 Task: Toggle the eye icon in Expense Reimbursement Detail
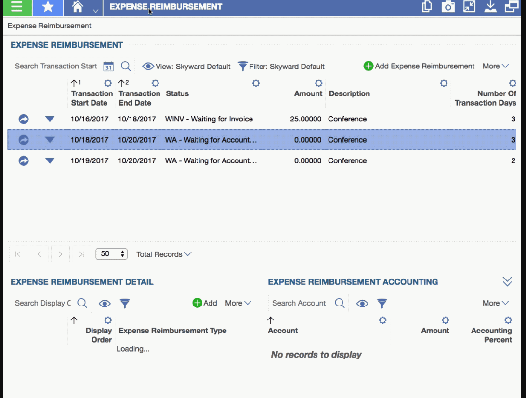(105, 303)
